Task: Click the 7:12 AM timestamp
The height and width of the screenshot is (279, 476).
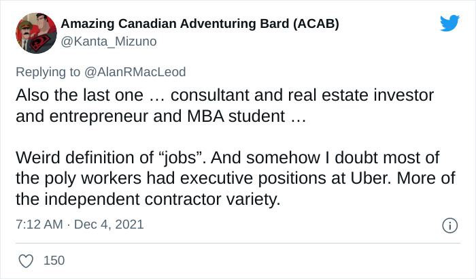Action: (x=37, y=225)
